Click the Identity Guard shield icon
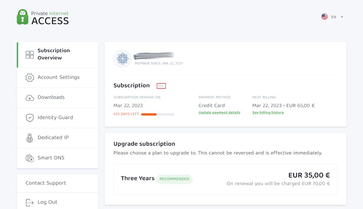The width and height of the screenshot is (363, 209). [29, 118]
